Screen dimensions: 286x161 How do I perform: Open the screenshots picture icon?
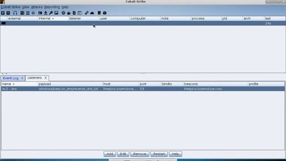[56, 13]
